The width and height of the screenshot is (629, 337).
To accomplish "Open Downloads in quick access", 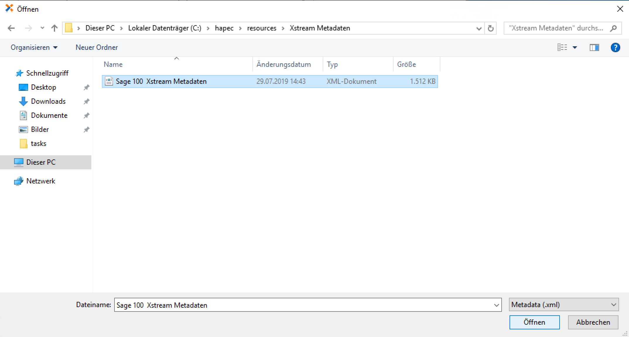I will [48, 101].
